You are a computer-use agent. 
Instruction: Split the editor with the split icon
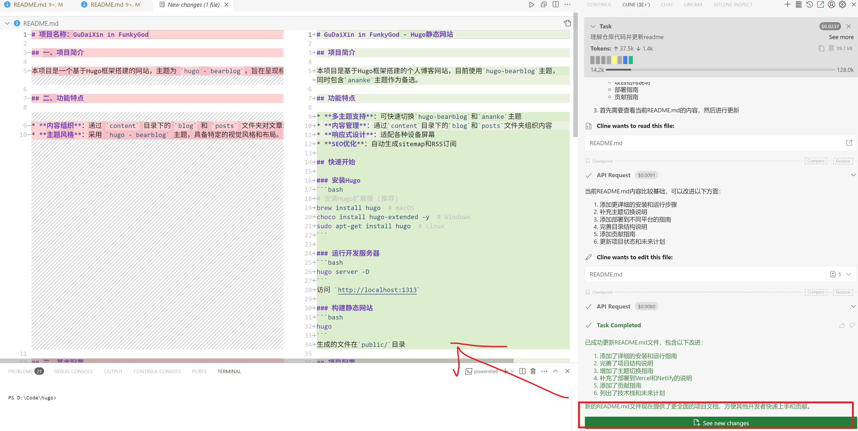point(556,5)
